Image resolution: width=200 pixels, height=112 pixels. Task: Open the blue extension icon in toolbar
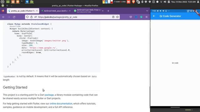(136, 17)
